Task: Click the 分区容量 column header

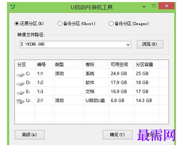Action: pos(145,65)
